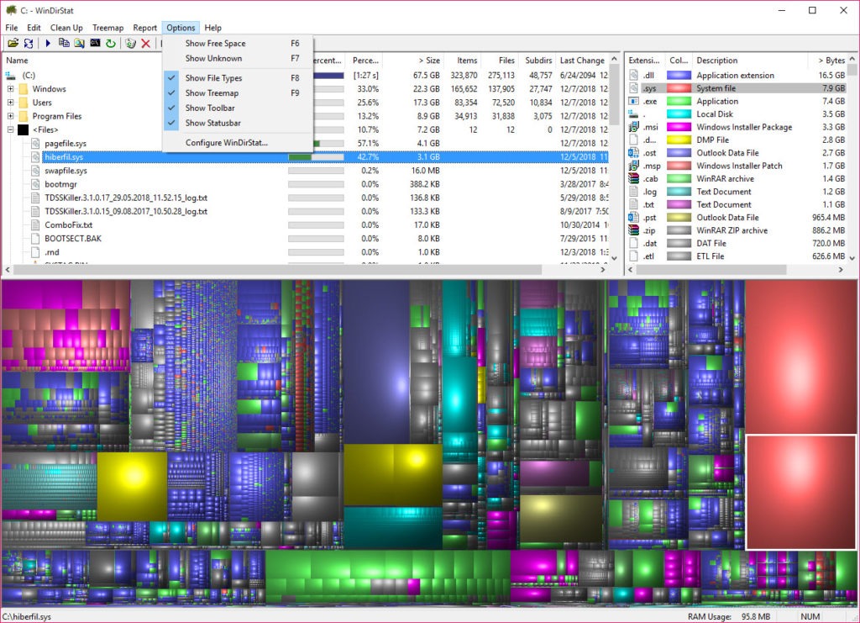Click extension list scroll-down arrow
This screenshot has height=623, width=860.
pyautogui.click(x=852, y=258)
